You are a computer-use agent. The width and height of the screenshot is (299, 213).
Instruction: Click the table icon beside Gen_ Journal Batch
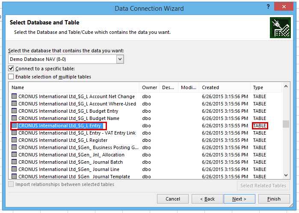14,162
